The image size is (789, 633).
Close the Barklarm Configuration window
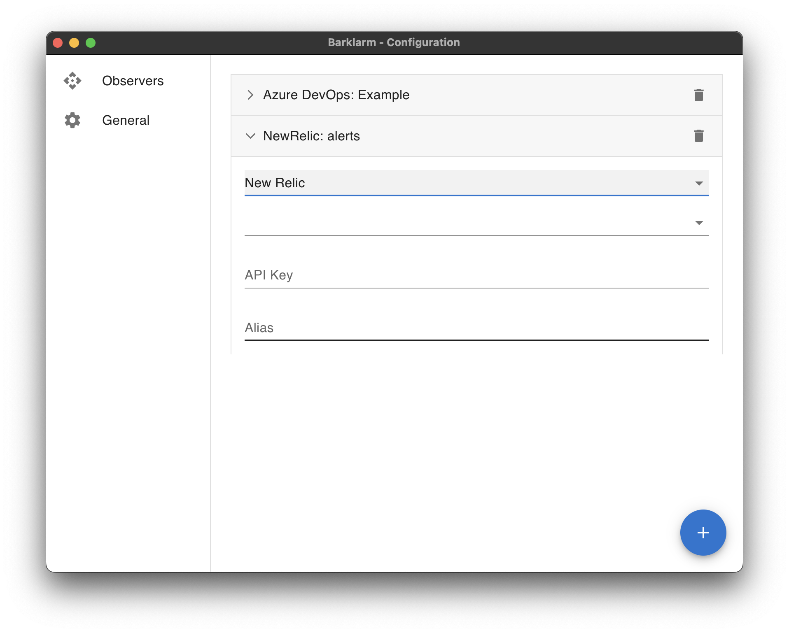pos(58,43)
